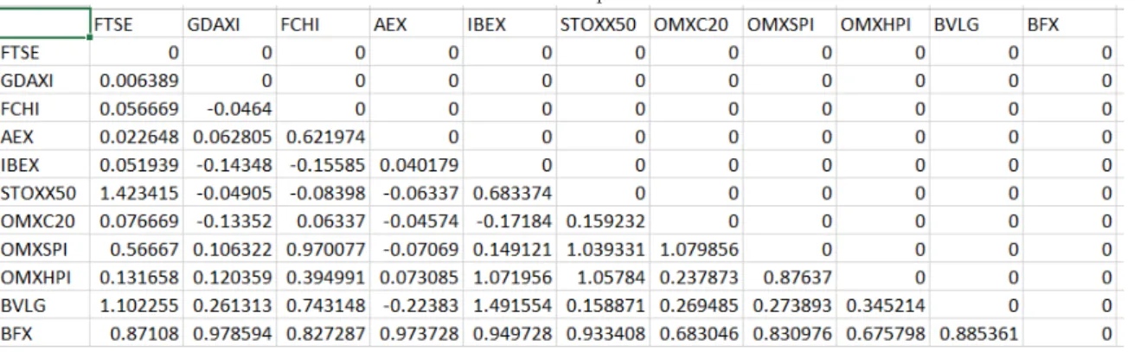The width and height of the screenshot is (1147, 352).
Task: Click cell with value 0.885361
Action: tap(975, 333)
